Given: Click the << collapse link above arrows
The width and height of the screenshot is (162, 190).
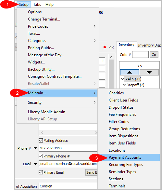Looking at the screenshot, I should tap(140, 66).
